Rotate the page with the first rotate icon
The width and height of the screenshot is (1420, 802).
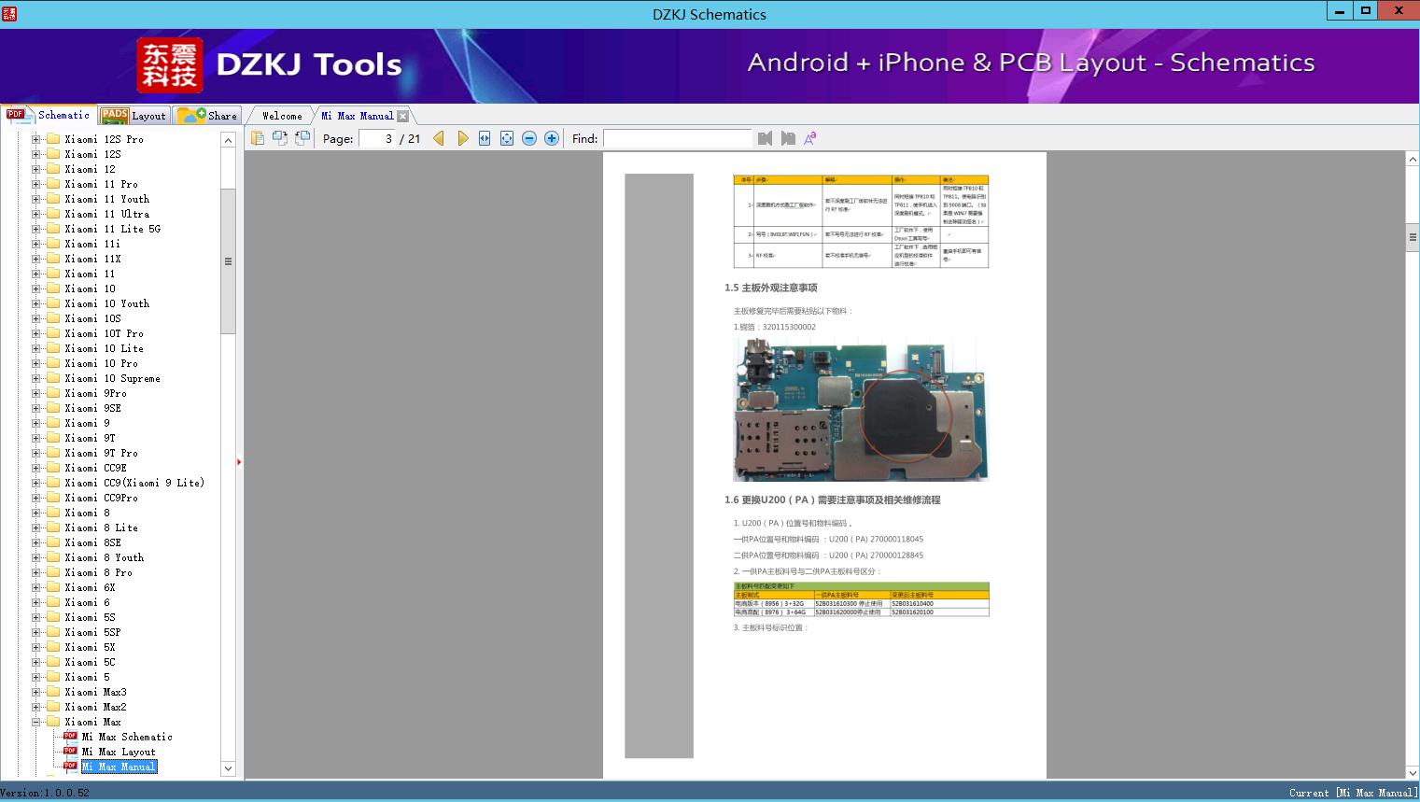pyautogui.click(x=280, y=138)
